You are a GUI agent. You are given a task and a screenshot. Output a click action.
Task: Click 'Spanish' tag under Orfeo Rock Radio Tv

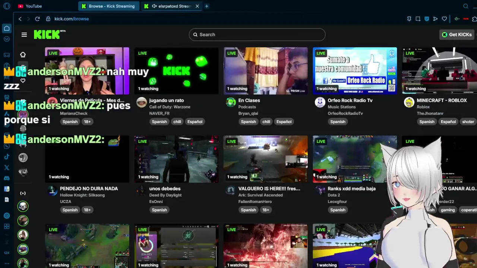tap(338, 122)
